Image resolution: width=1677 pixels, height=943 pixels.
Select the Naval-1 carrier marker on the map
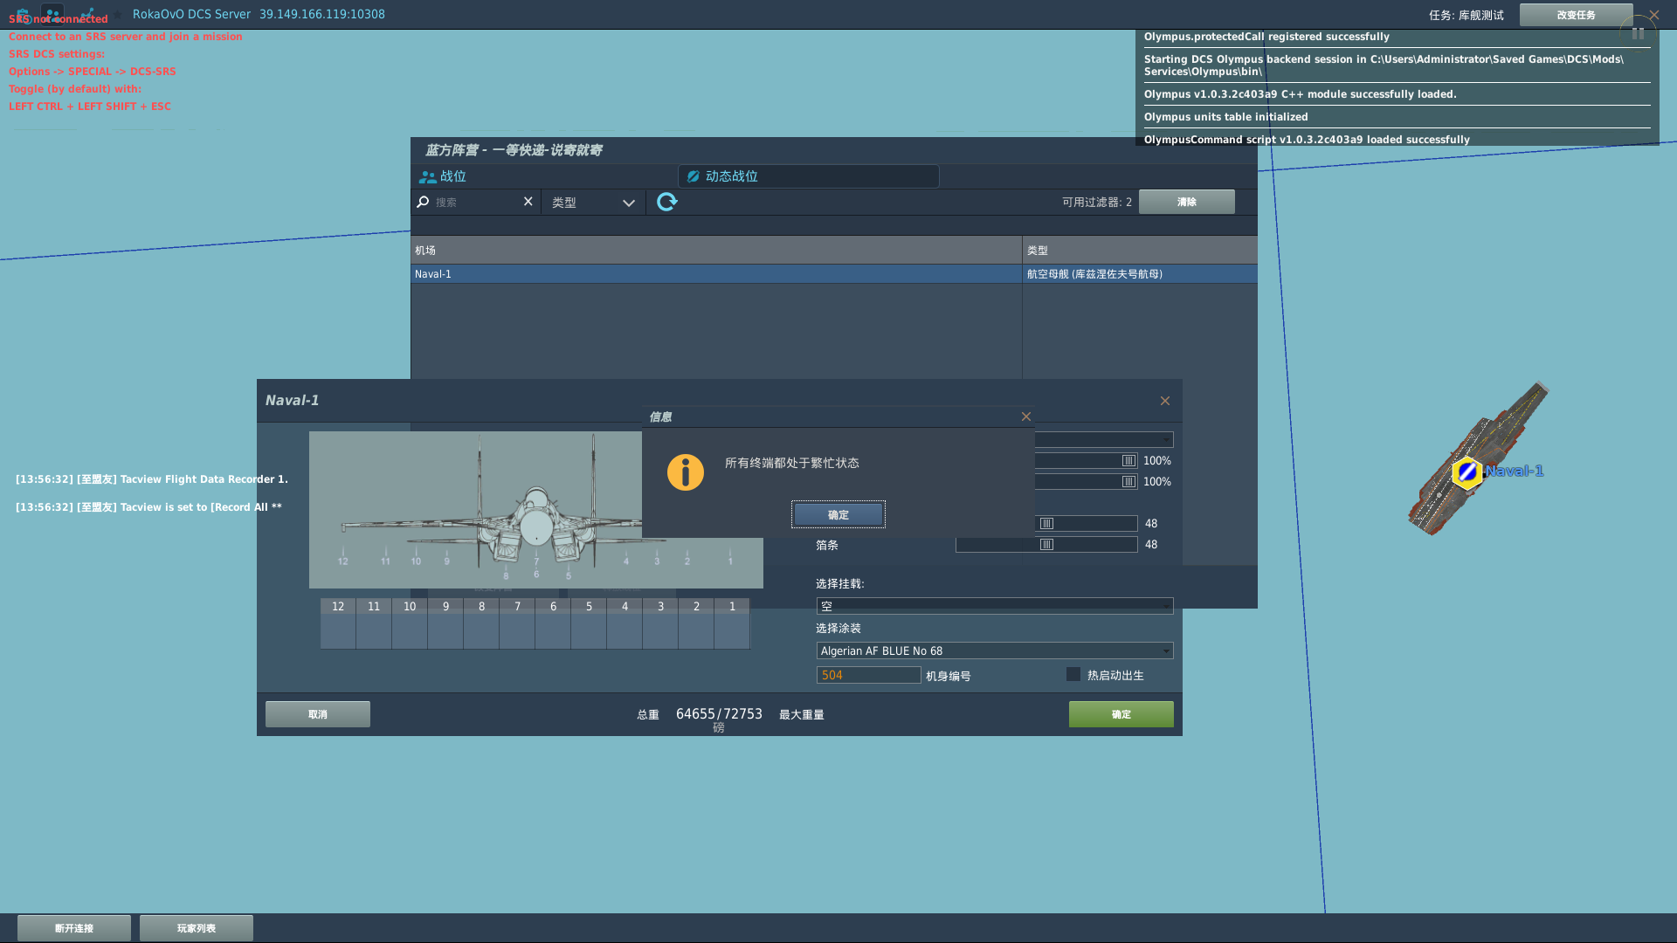1467,472
